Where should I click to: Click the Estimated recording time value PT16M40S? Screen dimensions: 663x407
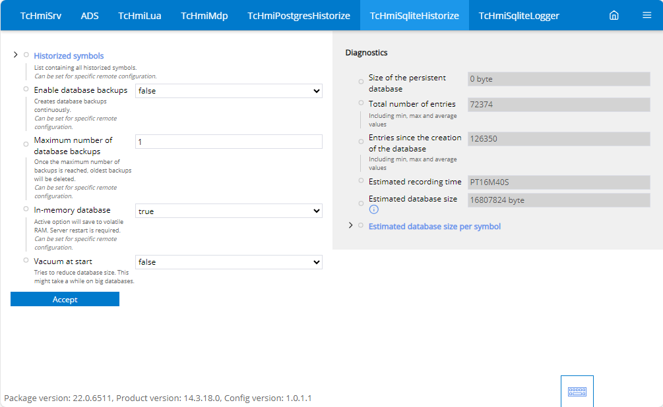[x=559, y=182]
